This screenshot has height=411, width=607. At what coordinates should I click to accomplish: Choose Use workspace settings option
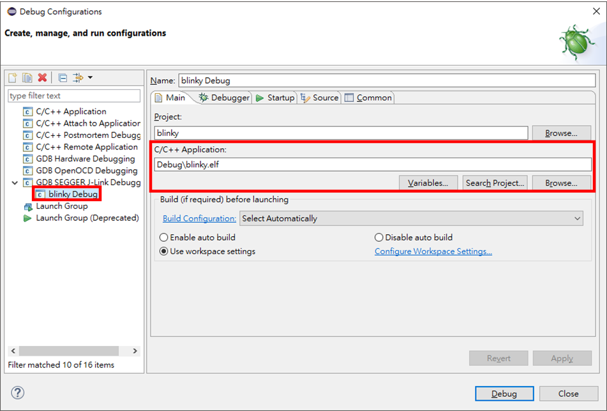point(164,251)
